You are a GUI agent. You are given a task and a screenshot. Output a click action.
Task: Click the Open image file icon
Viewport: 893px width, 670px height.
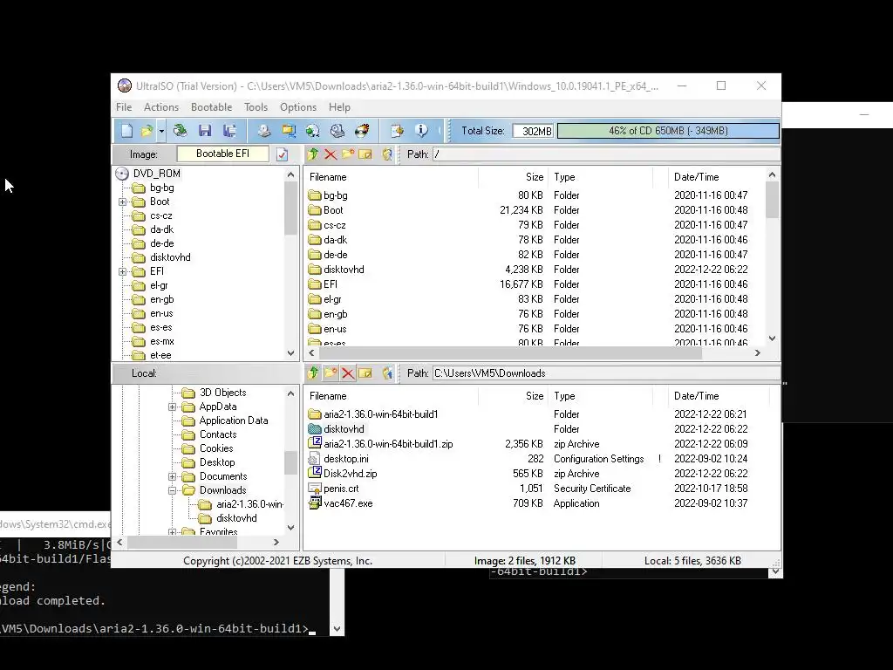pos(147,131)
